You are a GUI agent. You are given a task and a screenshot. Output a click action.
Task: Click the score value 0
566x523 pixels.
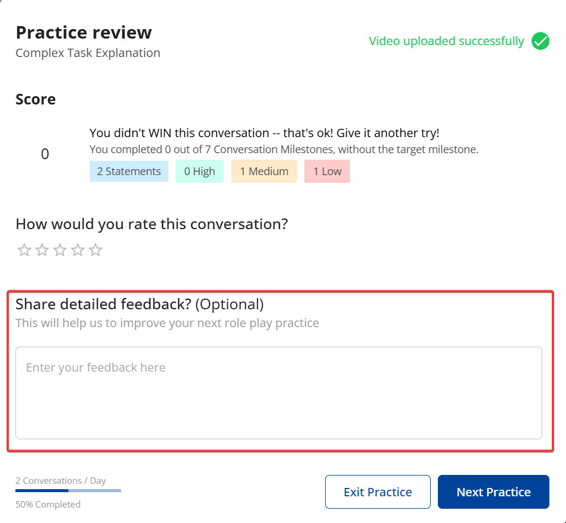click(45, 154)
